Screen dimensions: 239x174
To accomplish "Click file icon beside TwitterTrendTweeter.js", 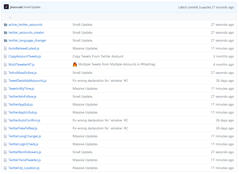I will coord(5,160).
